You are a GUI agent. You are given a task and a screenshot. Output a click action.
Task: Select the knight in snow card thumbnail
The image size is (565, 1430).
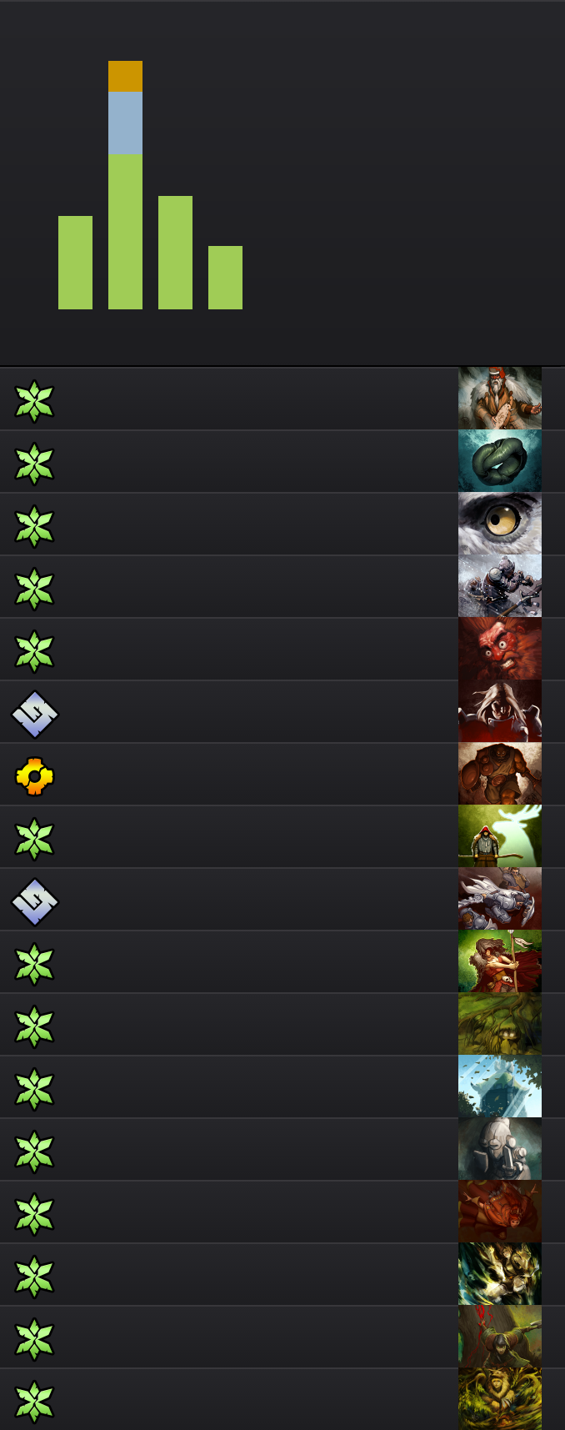point(500,586)
